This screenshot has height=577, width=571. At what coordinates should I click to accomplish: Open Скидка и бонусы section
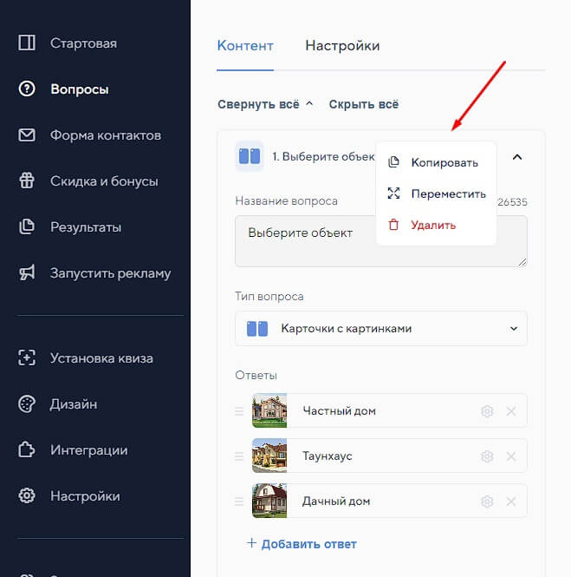click(x=104, y=181)
